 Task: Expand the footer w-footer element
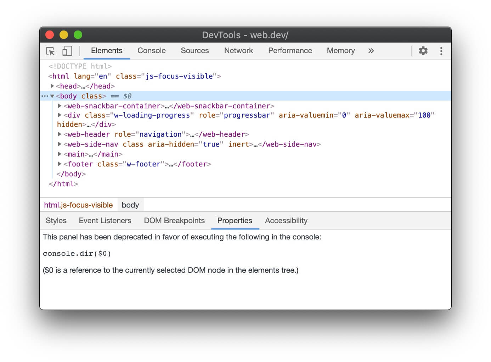[59, 164]
